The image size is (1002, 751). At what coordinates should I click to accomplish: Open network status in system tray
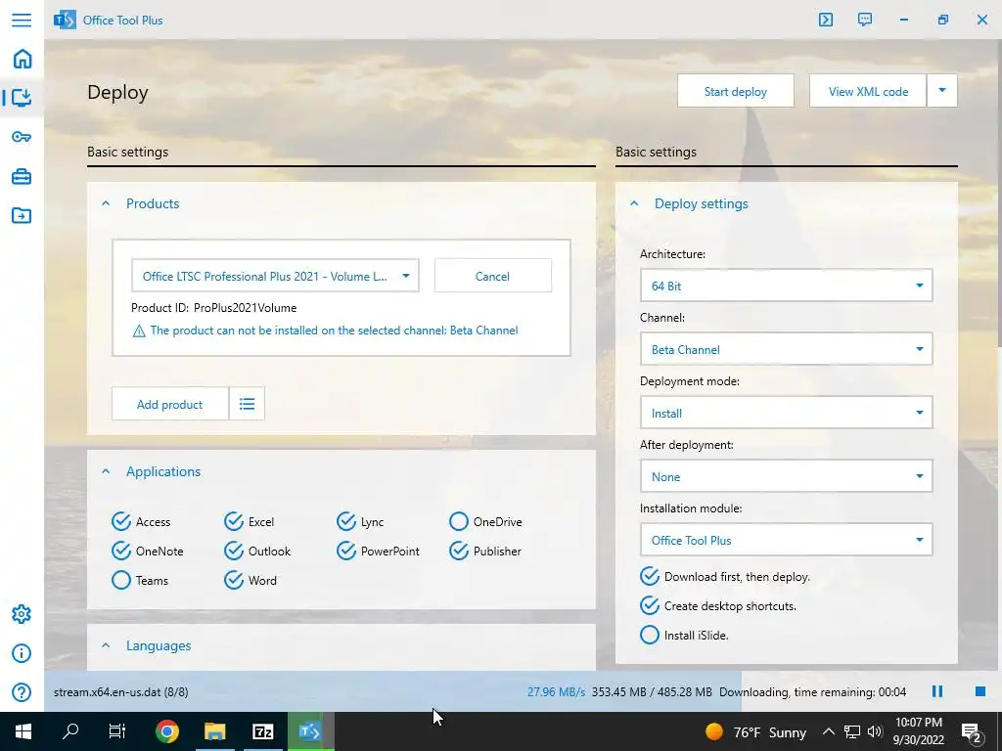(x=852, y=731)
